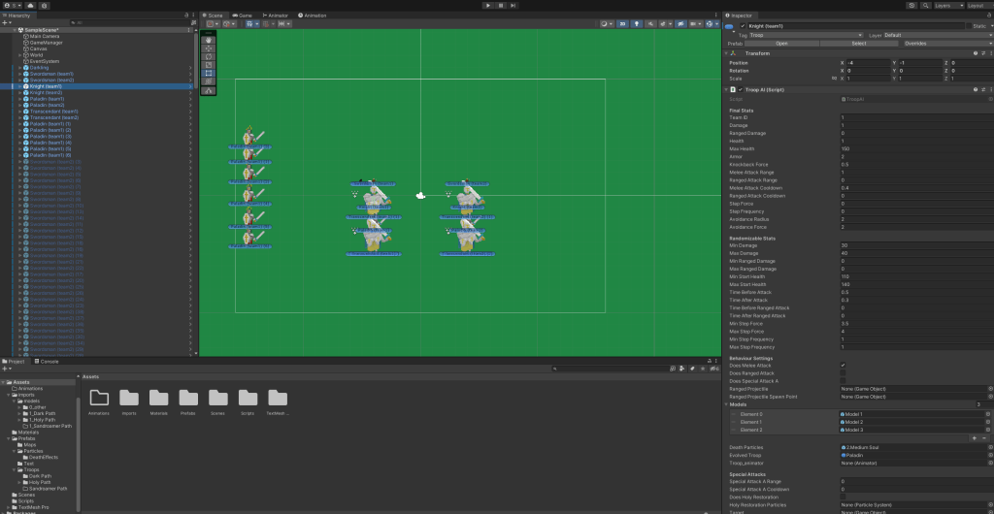Open the Scripts folder in assets grid
The image size is (994, 514).
[x=248, y=402]
